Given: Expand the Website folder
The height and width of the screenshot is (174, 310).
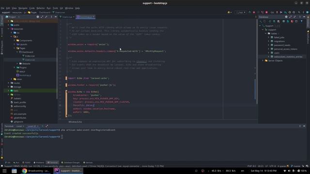Looking at the screenshot, I should (17, 63).
